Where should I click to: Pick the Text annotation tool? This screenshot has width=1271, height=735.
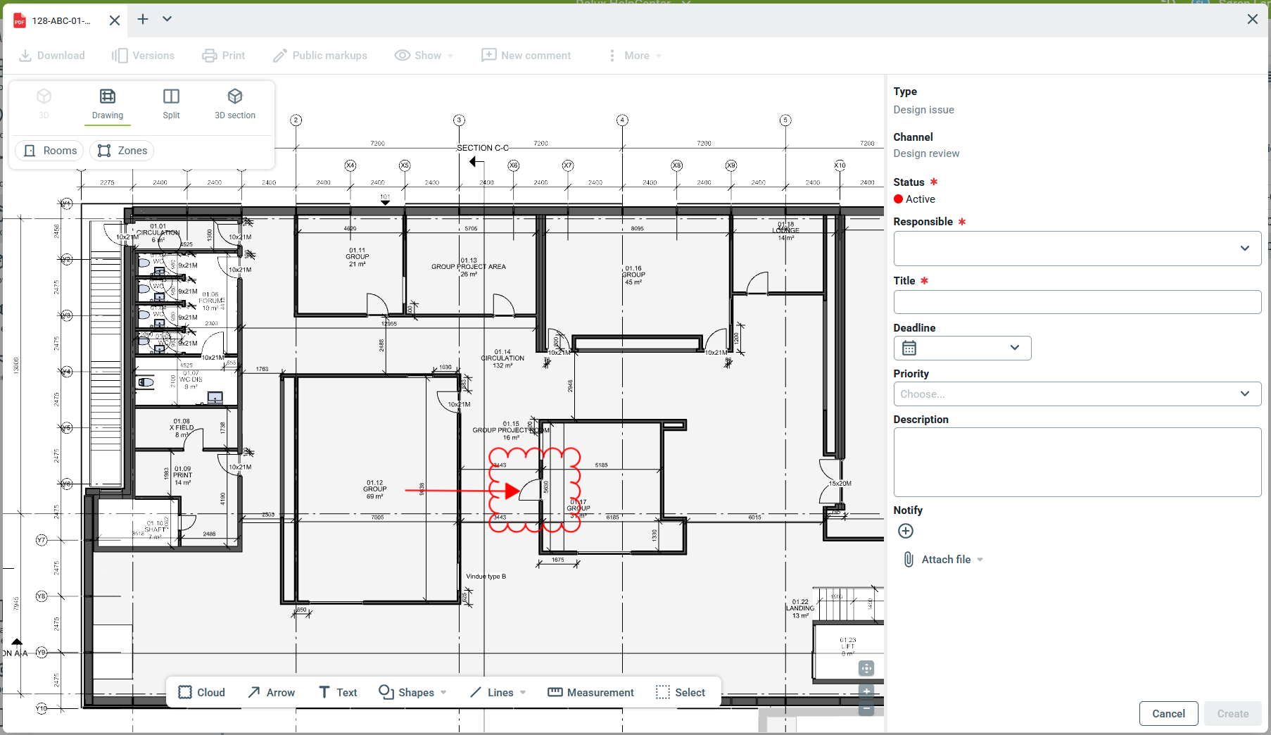[338, 692]
